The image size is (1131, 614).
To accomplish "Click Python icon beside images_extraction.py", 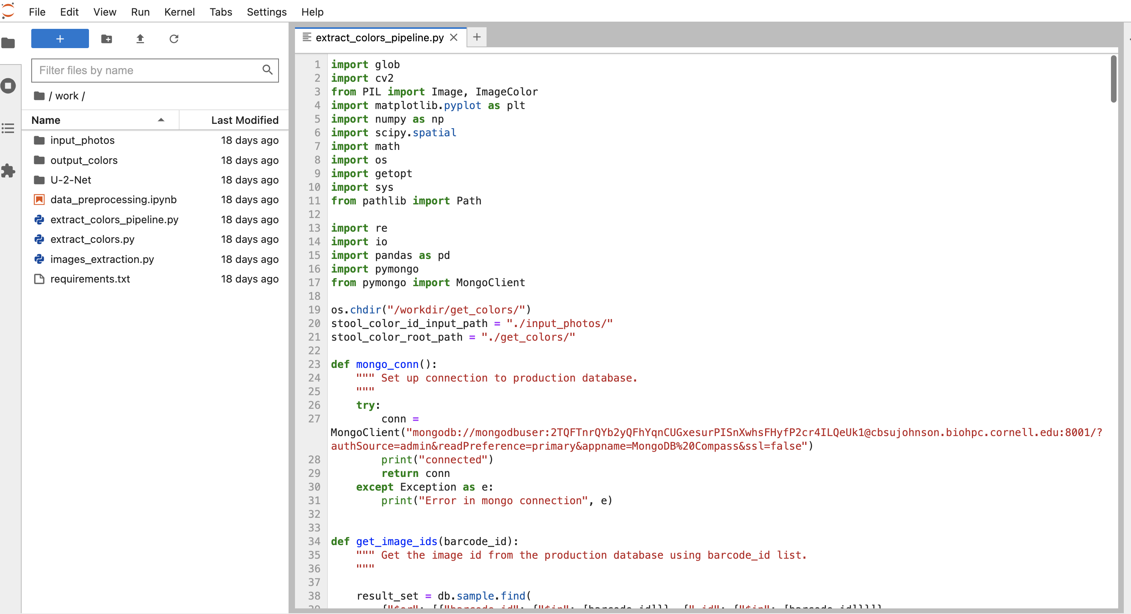I will 39,259.
